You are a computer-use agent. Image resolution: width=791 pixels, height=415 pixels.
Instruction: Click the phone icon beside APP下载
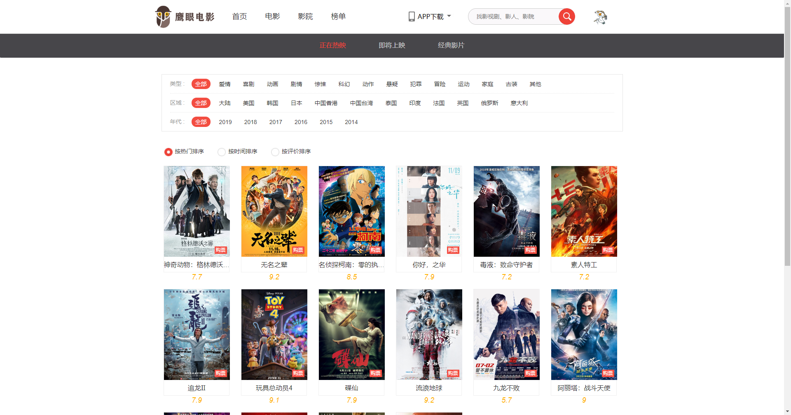click(412, 16)
